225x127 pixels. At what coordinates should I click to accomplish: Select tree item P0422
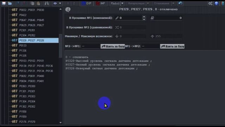click(23, 15)
